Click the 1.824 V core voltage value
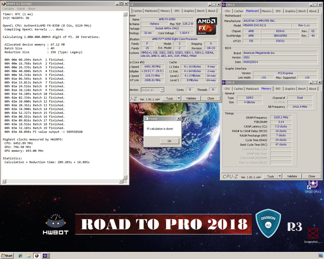Image resolution: width=324 pixels, height=259 pixels. pos(185,33)
